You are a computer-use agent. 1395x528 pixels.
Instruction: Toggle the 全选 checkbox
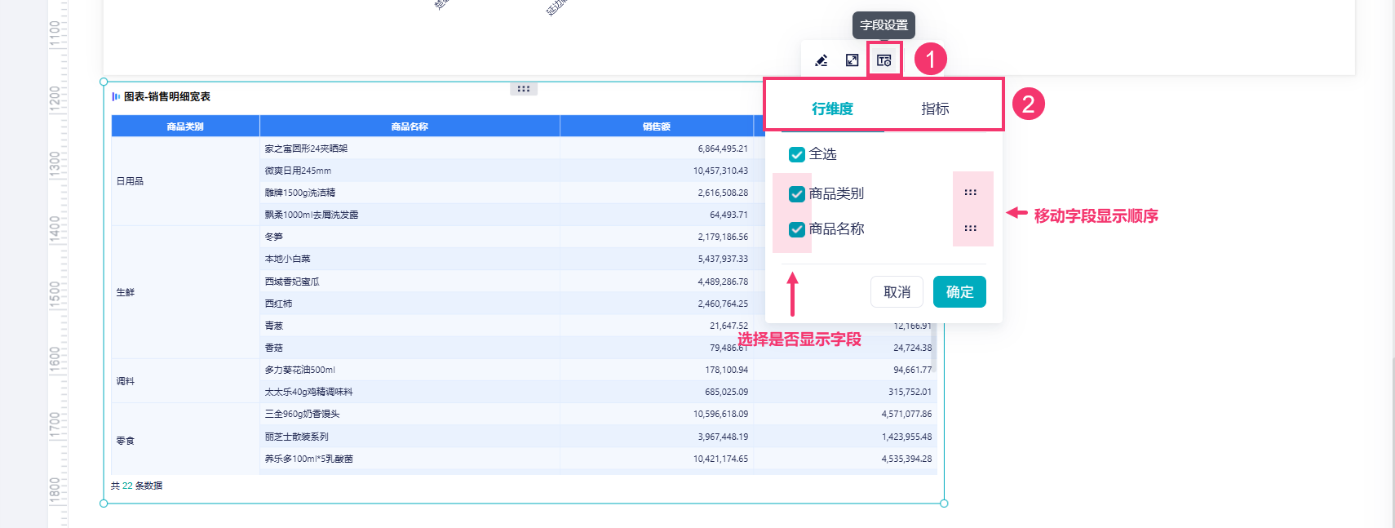click(x=797, y=154)
